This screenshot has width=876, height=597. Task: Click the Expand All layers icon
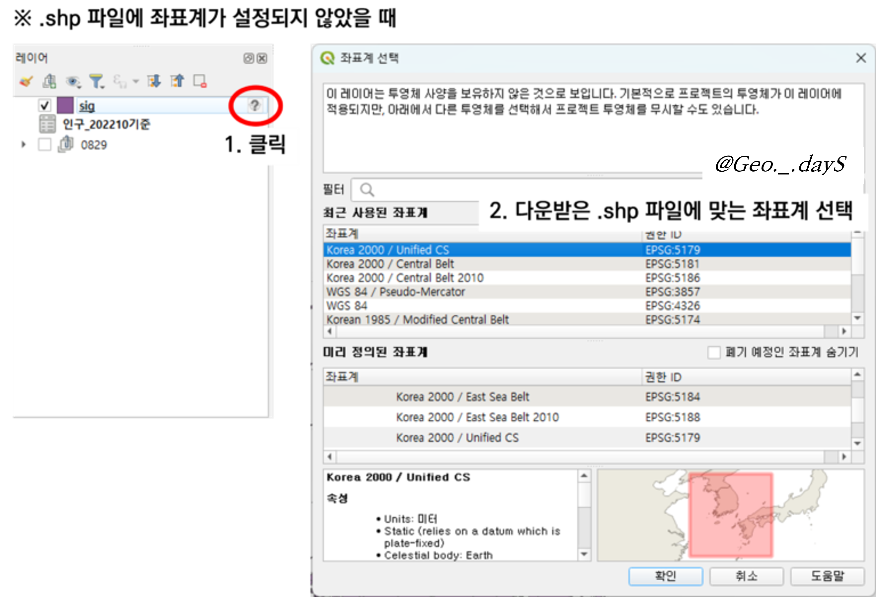click(x=154, y=81)
